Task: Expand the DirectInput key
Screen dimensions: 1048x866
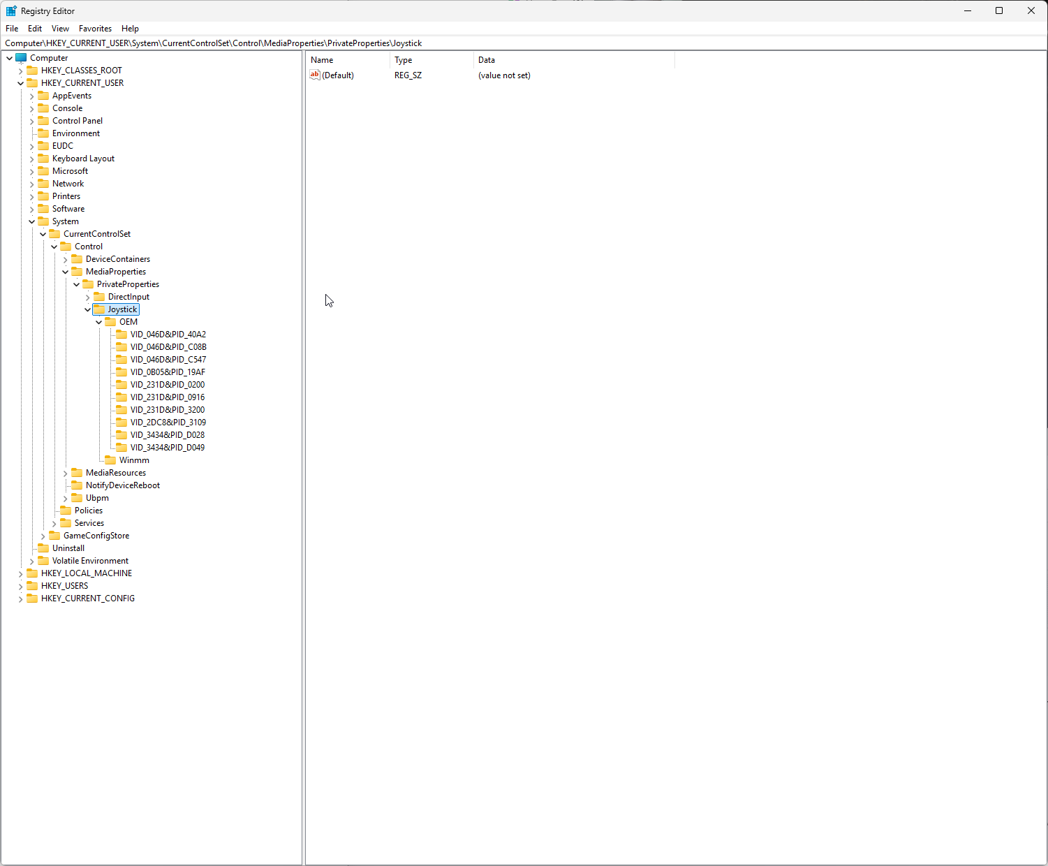Action: [87, 297]
